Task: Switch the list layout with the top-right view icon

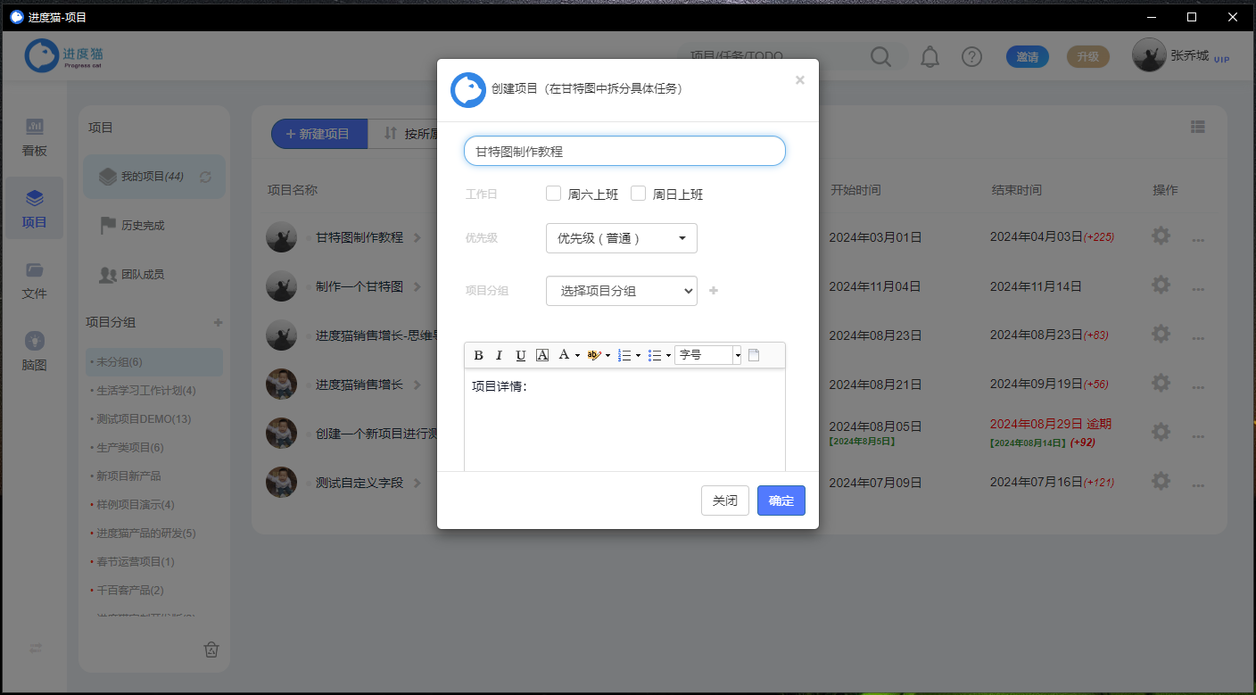Action: click(1198, 128)
